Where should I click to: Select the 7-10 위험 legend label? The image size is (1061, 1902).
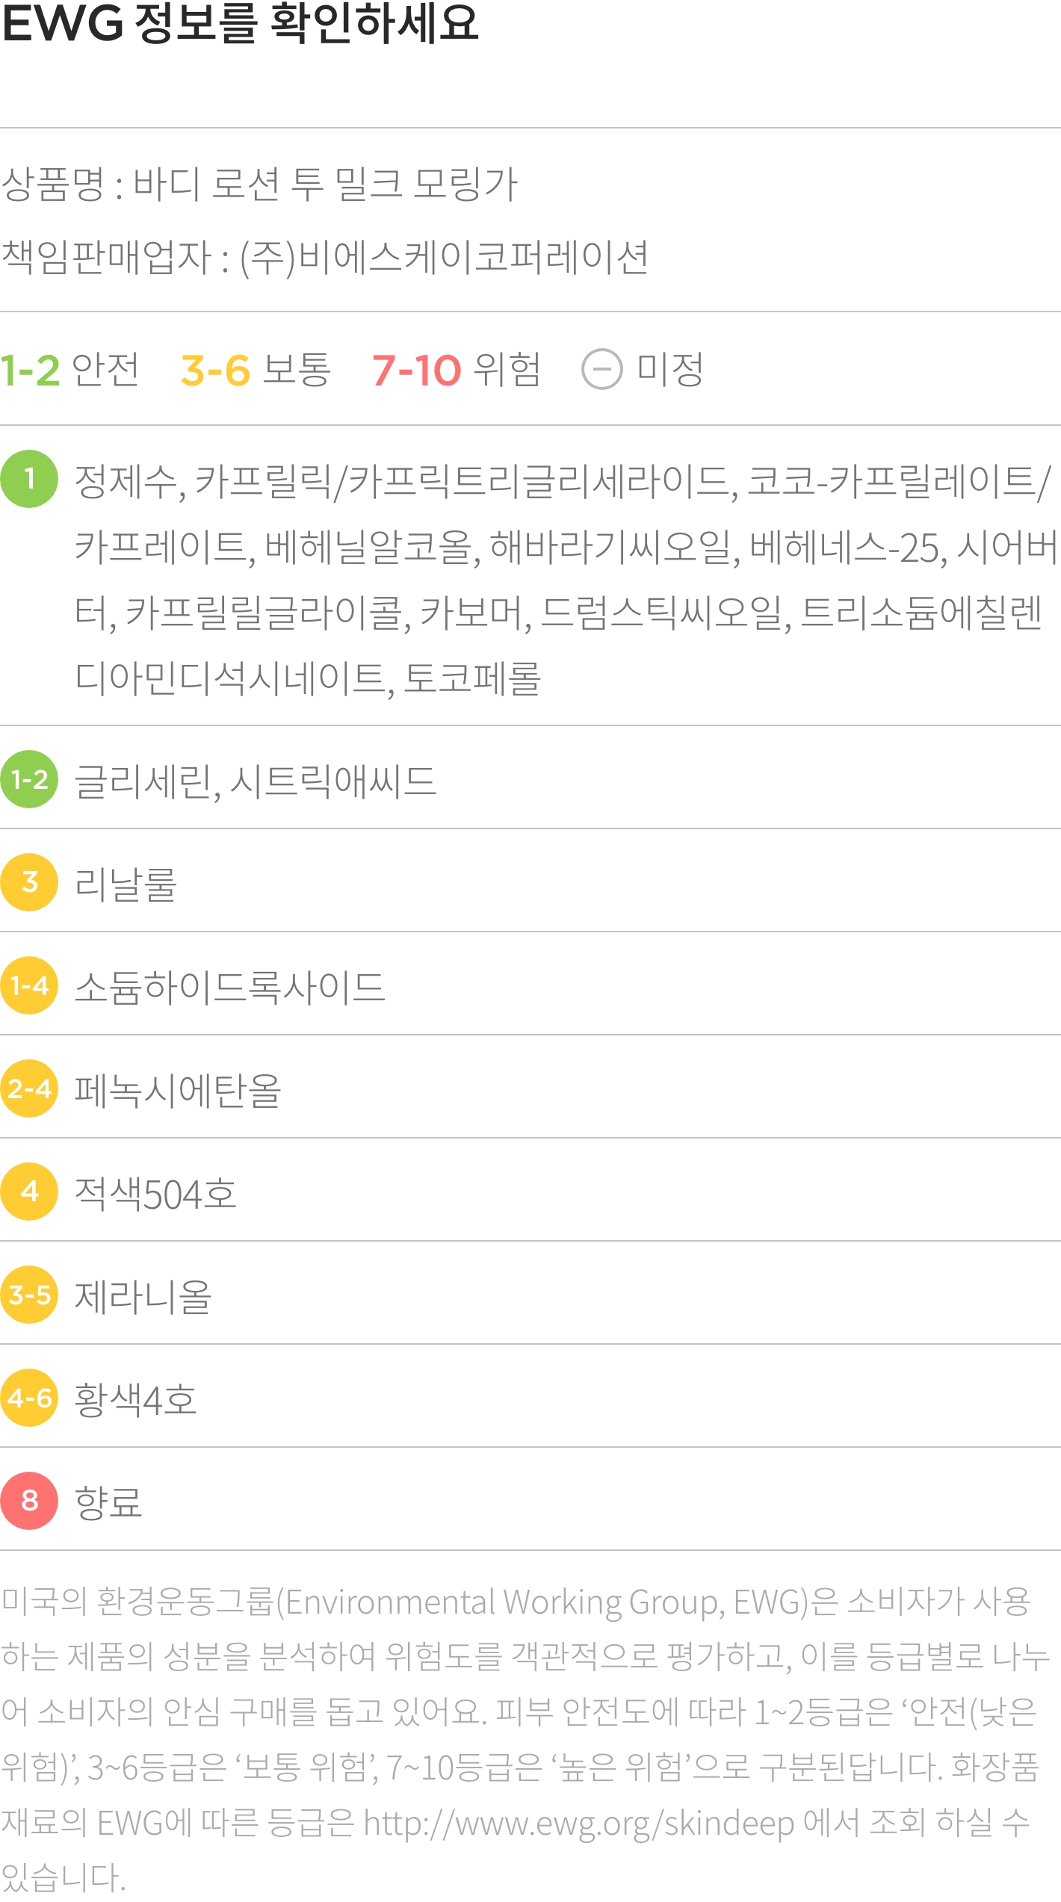(x=456, y=369)
